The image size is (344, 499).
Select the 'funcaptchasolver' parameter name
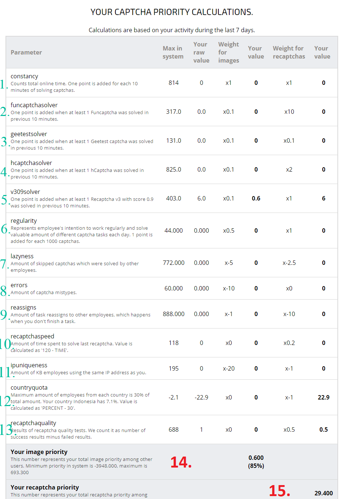pyautogui.click(x=34, y=105)
